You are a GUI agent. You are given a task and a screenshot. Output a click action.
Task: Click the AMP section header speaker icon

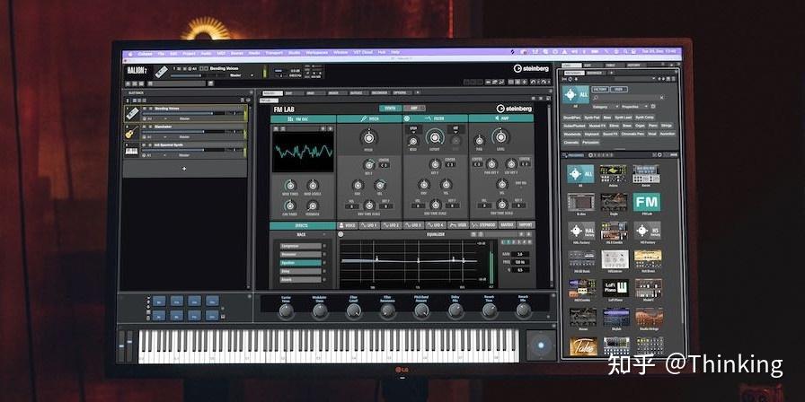pos(497,118)
